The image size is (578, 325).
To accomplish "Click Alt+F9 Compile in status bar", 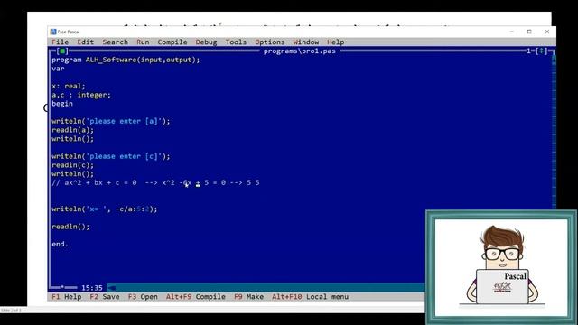I will (x=196, y=297).
